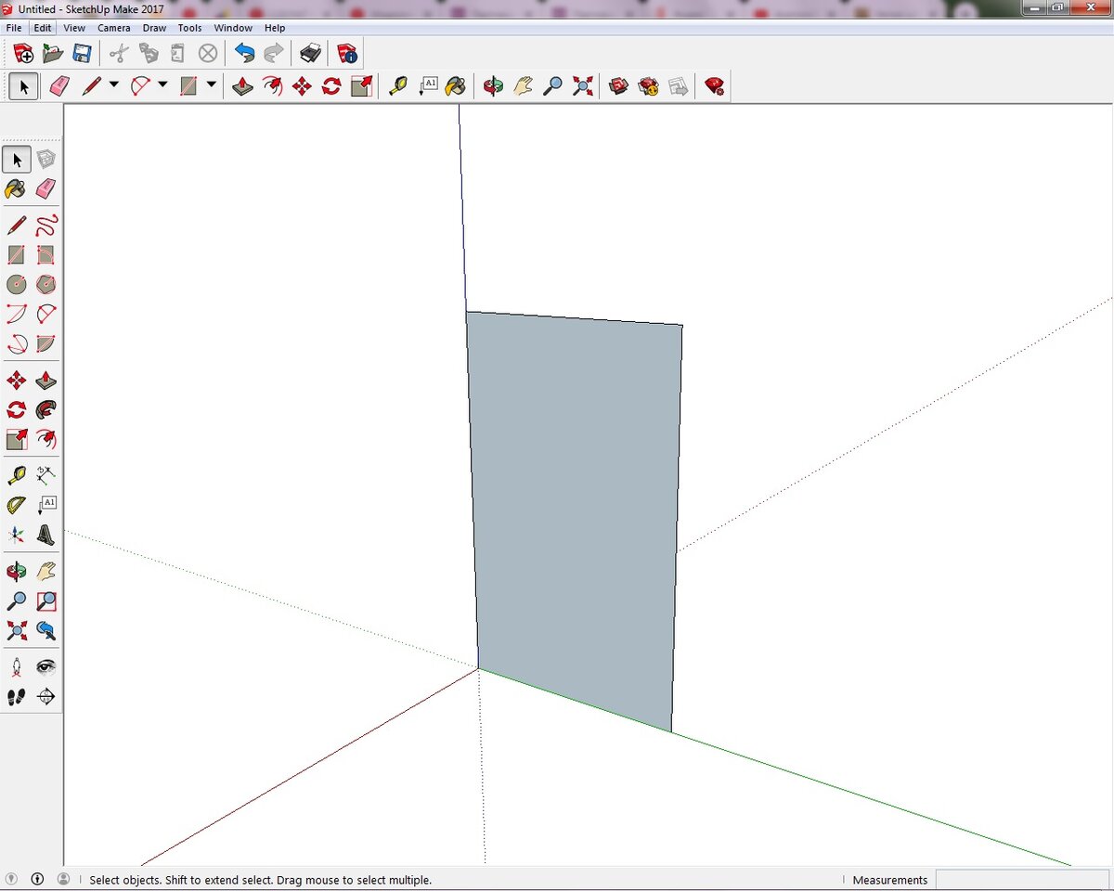
Task: Select the Freehand drawing tool
Action: (x=46, y=225)
